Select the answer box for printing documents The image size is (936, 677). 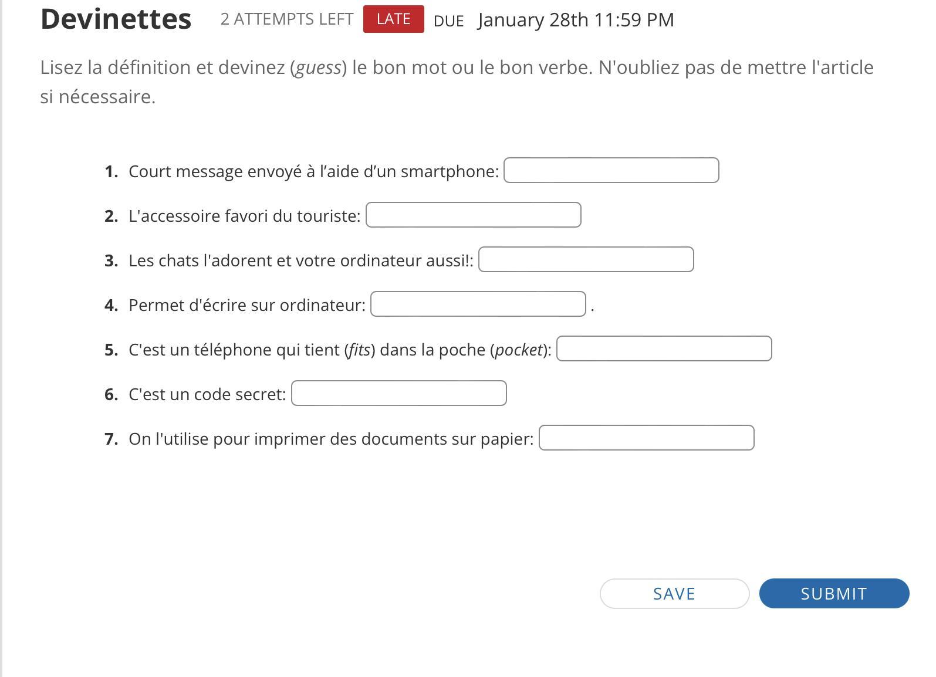click(646, 438)
